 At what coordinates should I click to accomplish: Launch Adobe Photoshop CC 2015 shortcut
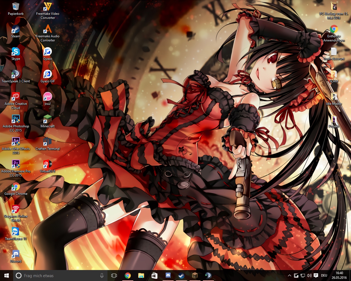(16, 119)
